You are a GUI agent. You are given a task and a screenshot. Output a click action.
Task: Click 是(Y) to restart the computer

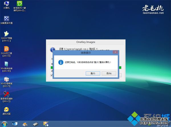click(93, 73)
